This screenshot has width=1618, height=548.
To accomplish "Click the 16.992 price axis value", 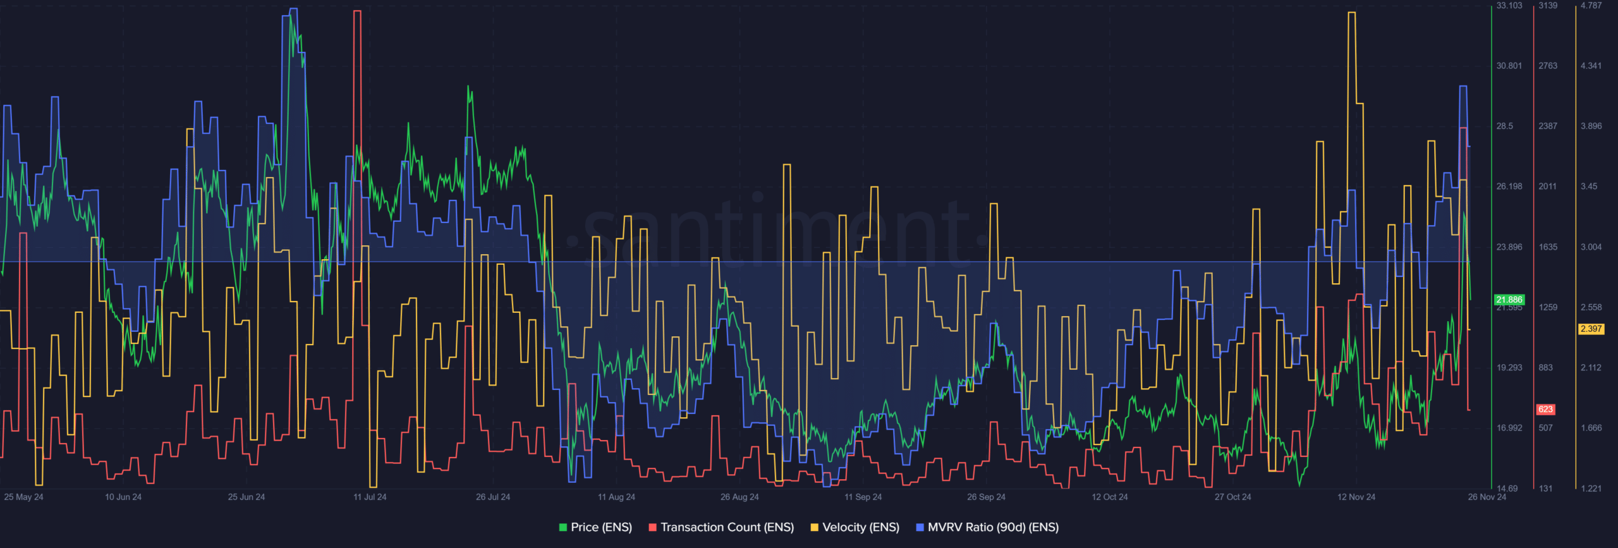I will pos(1509,428).
